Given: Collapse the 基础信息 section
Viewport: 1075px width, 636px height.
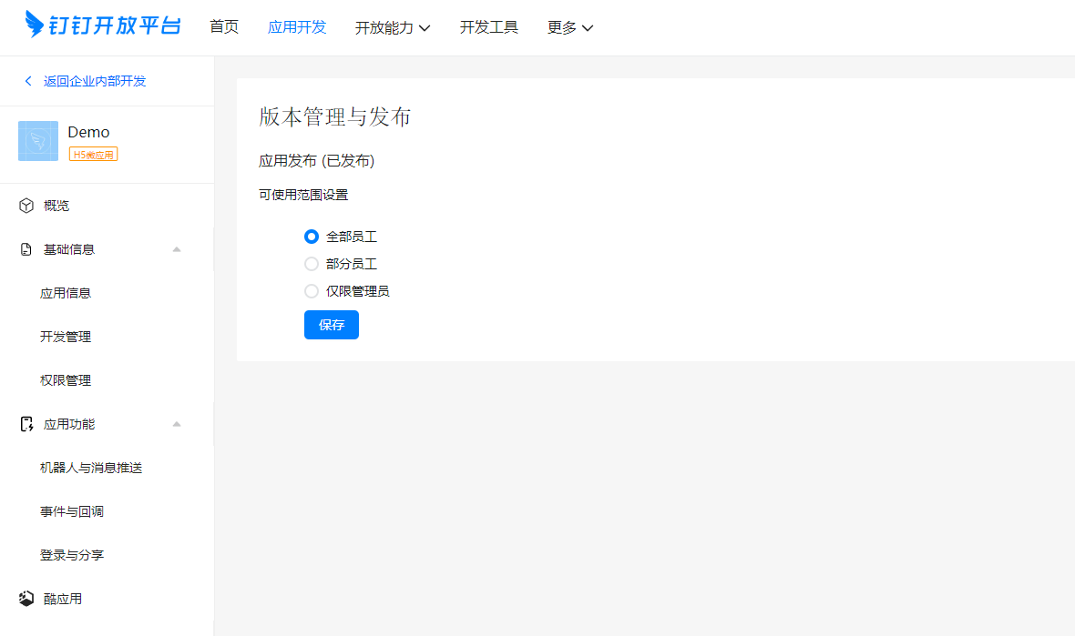Looking at the screenshot, I should [177, 248].
